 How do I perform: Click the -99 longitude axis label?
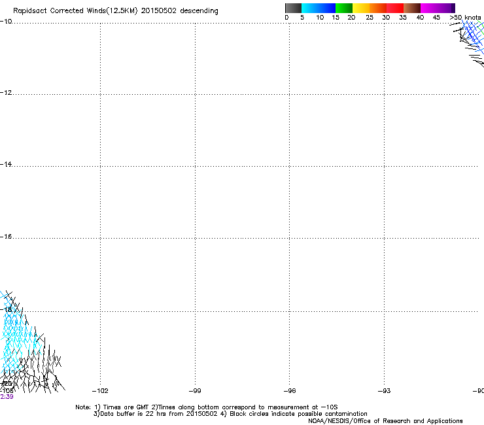point(195,391)
